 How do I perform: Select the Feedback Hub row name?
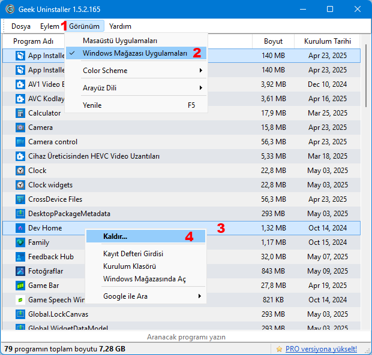[x=51, y=257]
